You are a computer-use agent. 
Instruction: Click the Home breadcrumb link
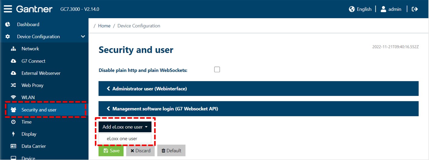tap(104, 26)
